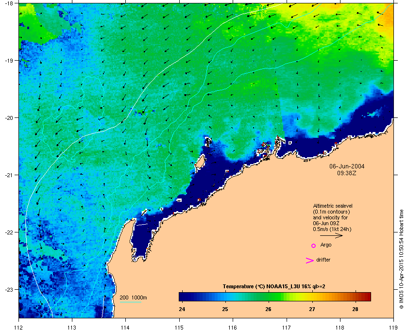Click the cyan 200 1000m contour legend line
Viewport: 408px width, 330px height.
point(130,302)
